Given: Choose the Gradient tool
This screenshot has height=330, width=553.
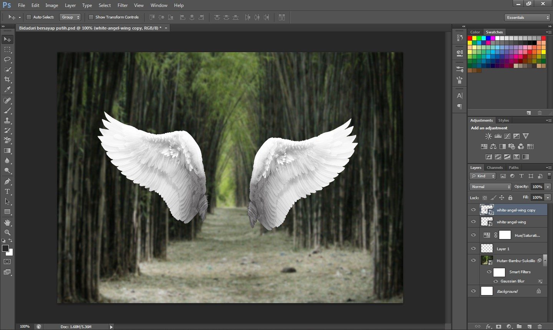Looking at the screenshot, I should pos(7,151).
